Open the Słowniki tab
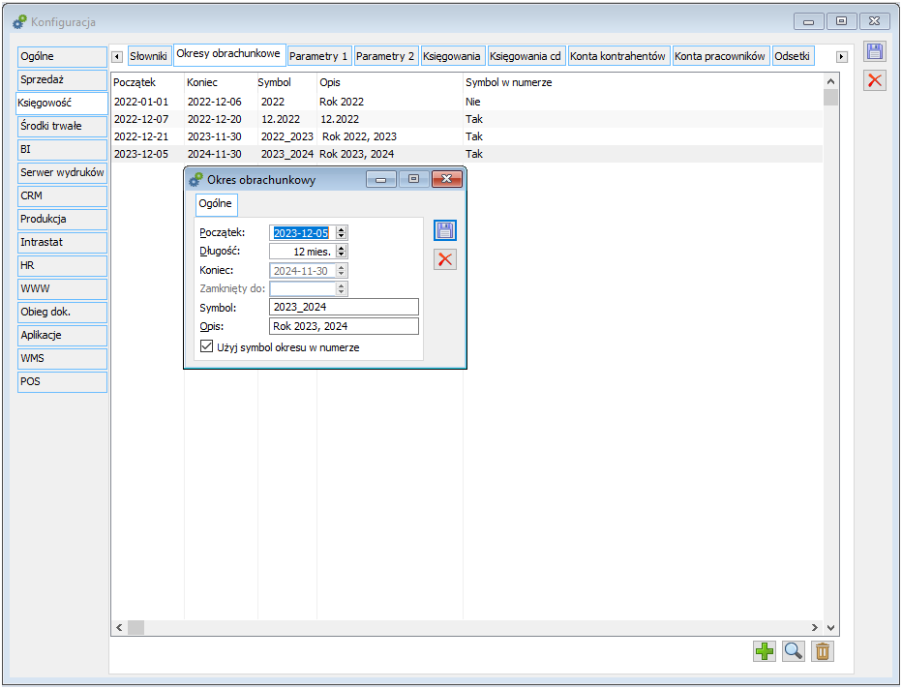This screenshot has height=689, width=902. (148, 56)
